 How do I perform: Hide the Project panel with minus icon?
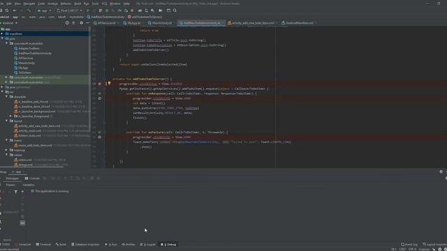tap(87, 23)
